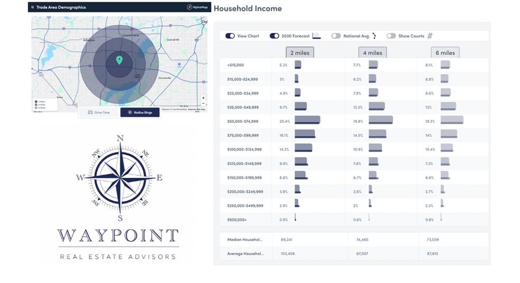
Task: Click the National Avg. marker icon
Action: pos(374,36)
